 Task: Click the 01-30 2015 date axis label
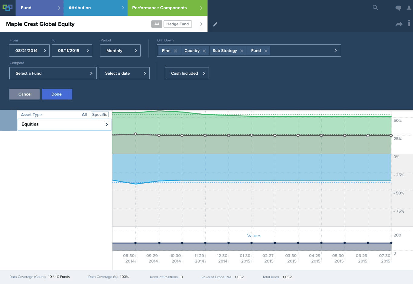click(x=245, y=258)
